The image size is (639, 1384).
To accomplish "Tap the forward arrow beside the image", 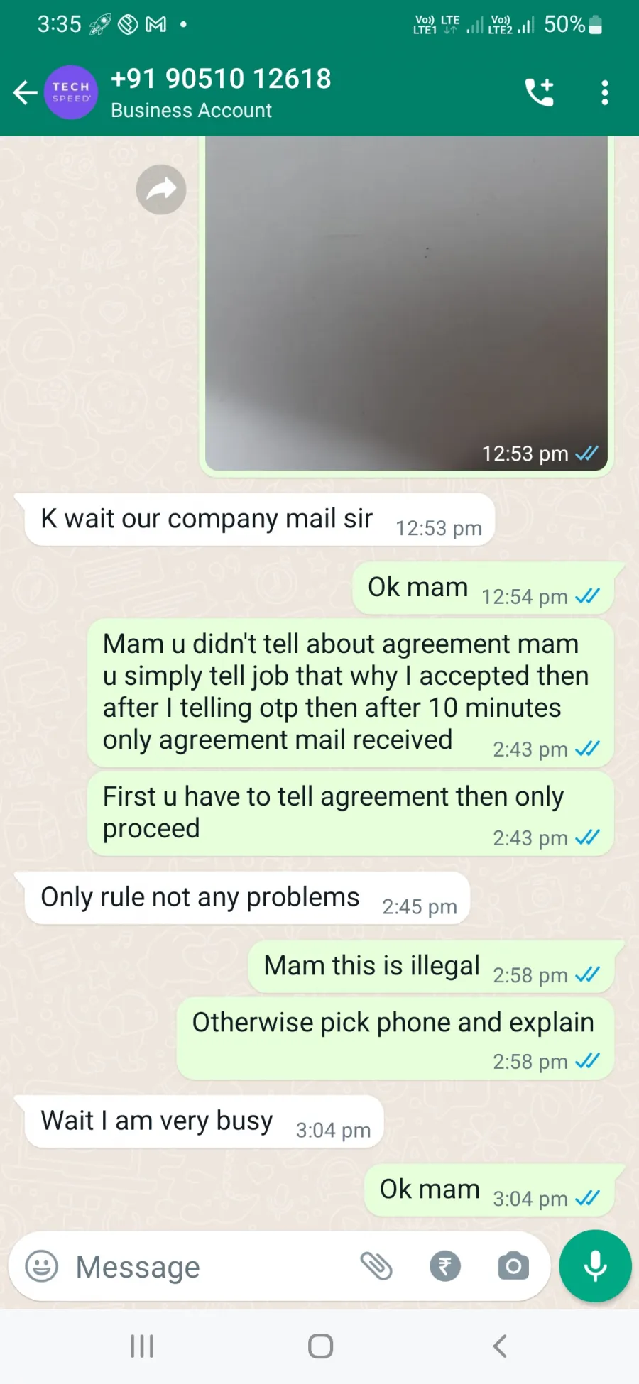I will (x=161, y=190).
